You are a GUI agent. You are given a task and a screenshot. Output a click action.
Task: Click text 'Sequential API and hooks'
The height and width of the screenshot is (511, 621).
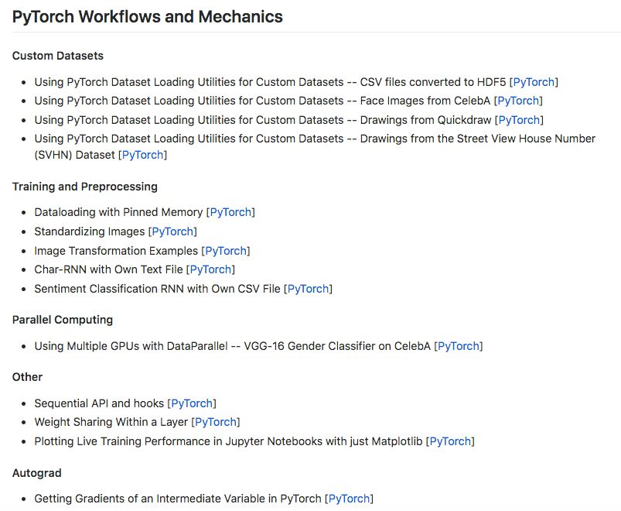coord(99,403)
